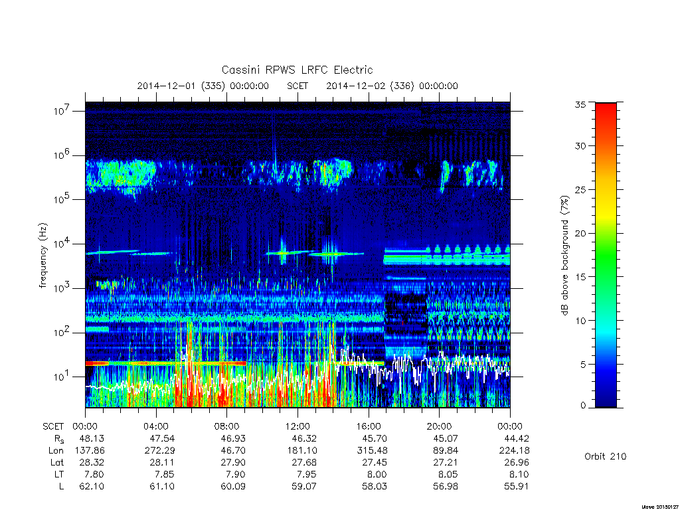Viewport: 680px width, 510px height.
Task: Click the Lon value '224.18'
Action: click(515, 450)
